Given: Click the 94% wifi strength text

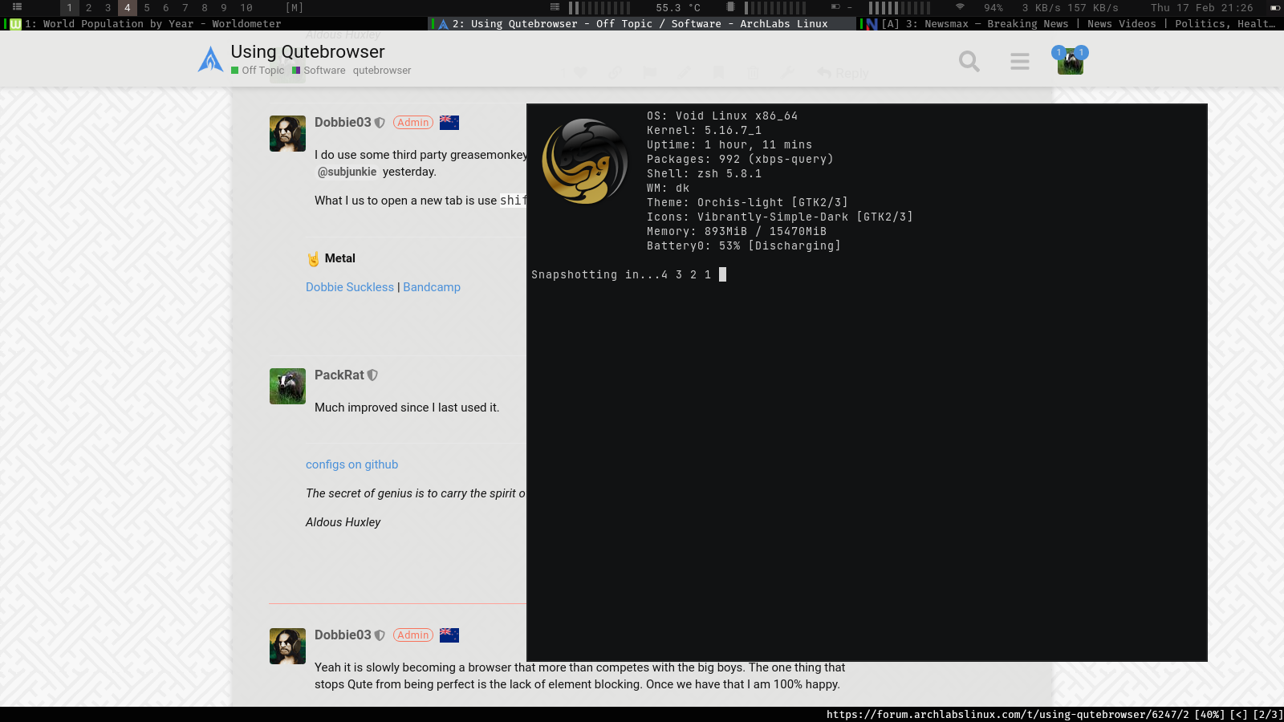Looking at the screenshot, I should [993, 8].
